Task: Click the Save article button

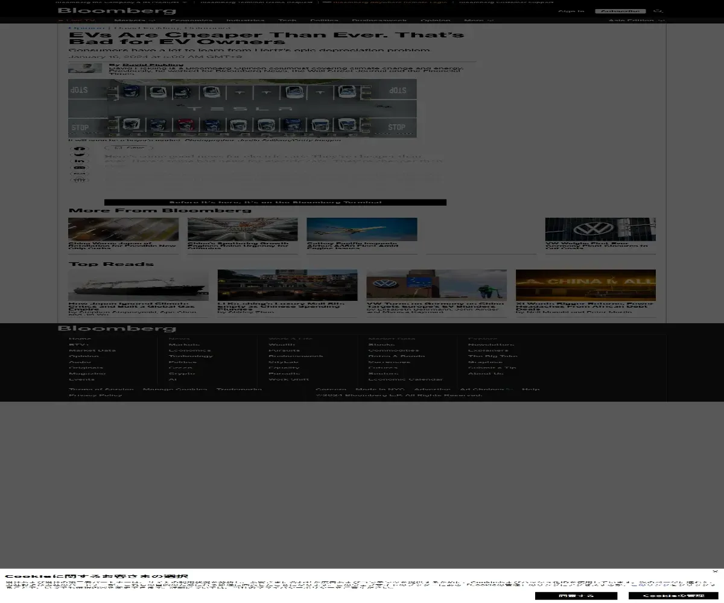Action: click(129, 148)
